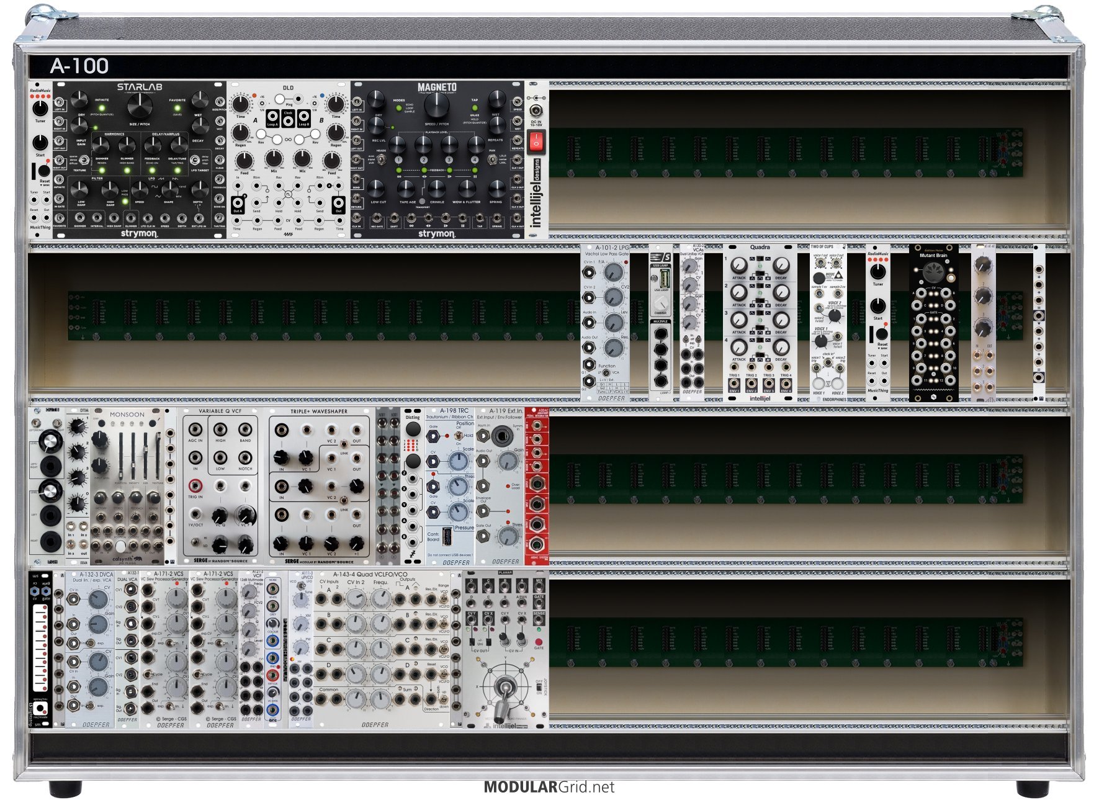Click the WHITE noise output jack
This screenshot has height=800, width=1099.
click(x=272, y=590)
